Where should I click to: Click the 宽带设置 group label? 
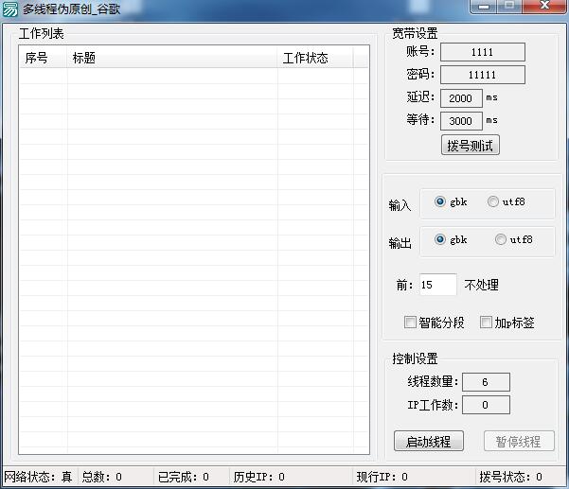(415, 33)
